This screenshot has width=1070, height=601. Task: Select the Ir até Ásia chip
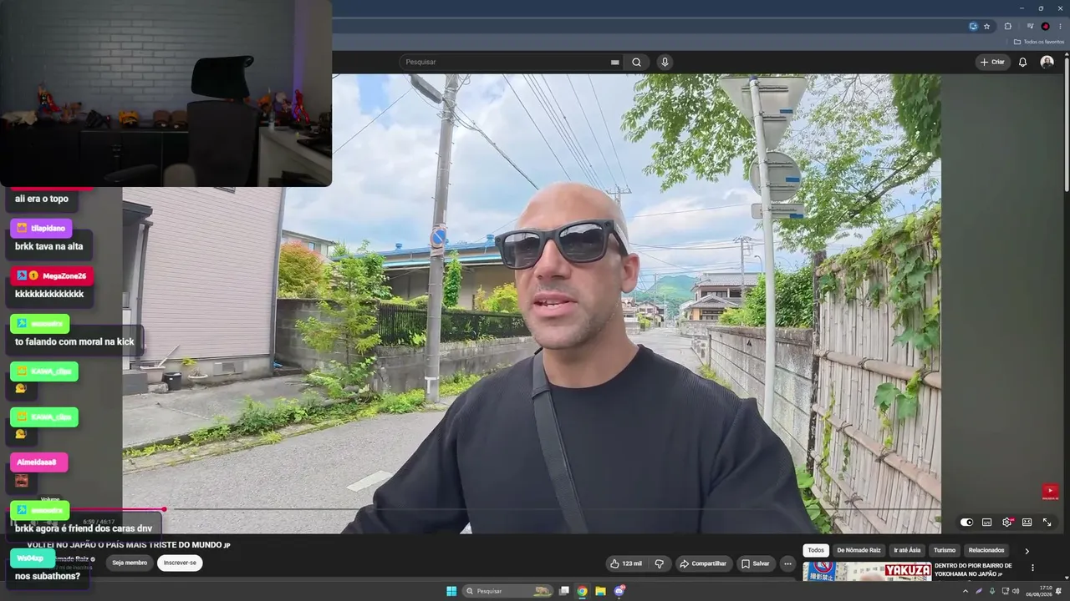(907, 550)
